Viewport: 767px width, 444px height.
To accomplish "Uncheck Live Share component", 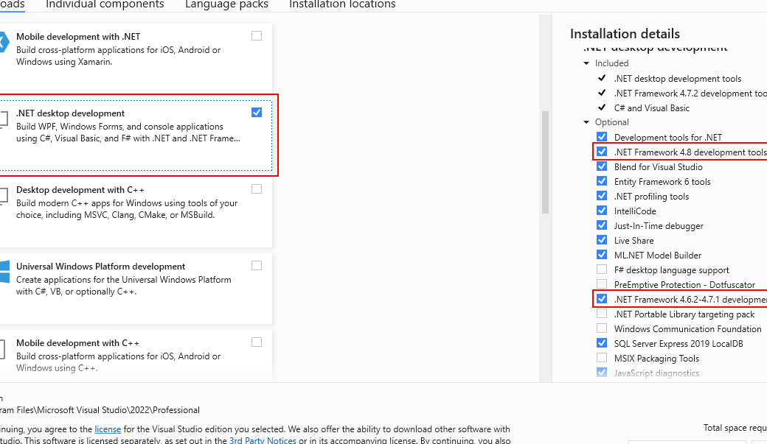I will [602, 240].
